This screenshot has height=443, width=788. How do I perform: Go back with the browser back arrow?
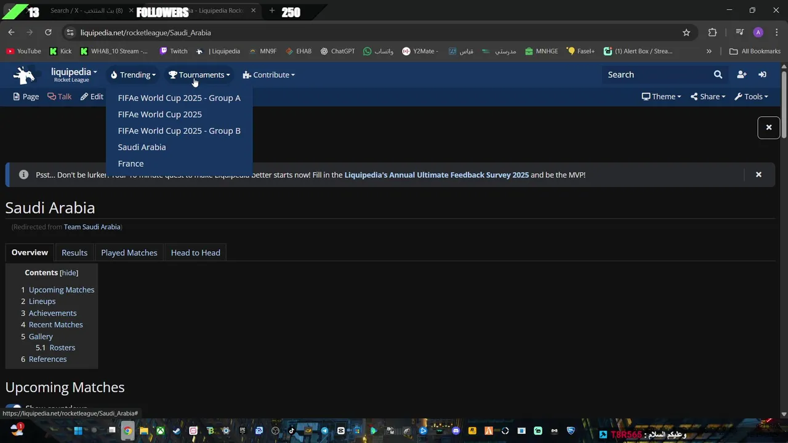[11, 33]
